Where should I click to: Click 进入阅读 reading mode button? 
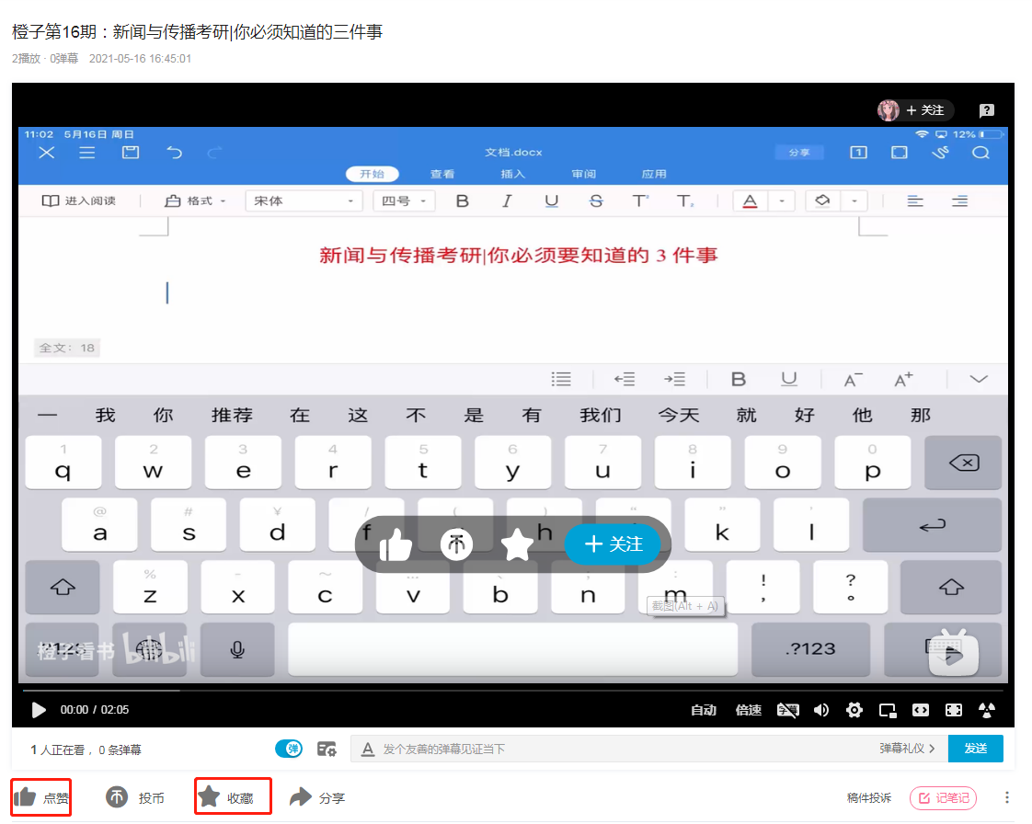coord(78,200)
